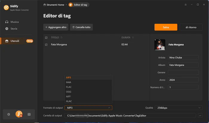
Task: Click Aggiungere altro button
Action: [x=56, y=27]
